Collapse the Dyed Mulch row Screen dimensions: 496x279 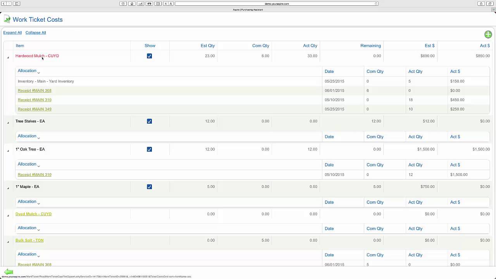click(8, 215)
